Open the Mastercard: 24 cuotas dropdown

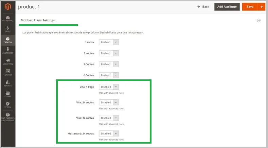coord(109,133)
